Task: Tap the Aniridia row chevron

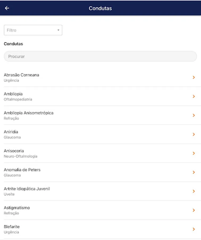Action: click(194, 134)
